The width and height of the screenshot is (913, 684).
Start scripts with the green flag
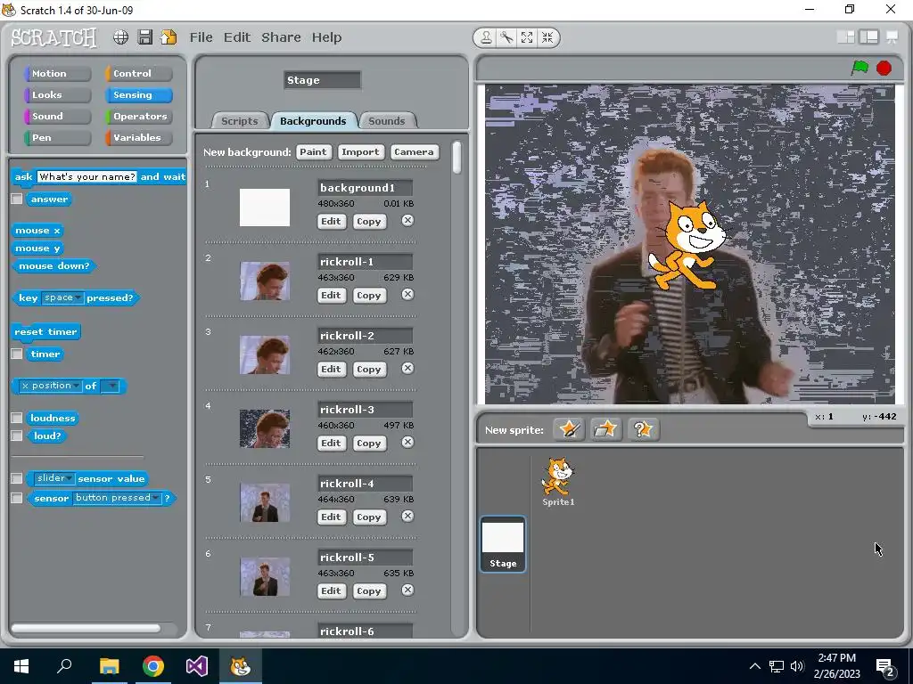click(860, 68)
